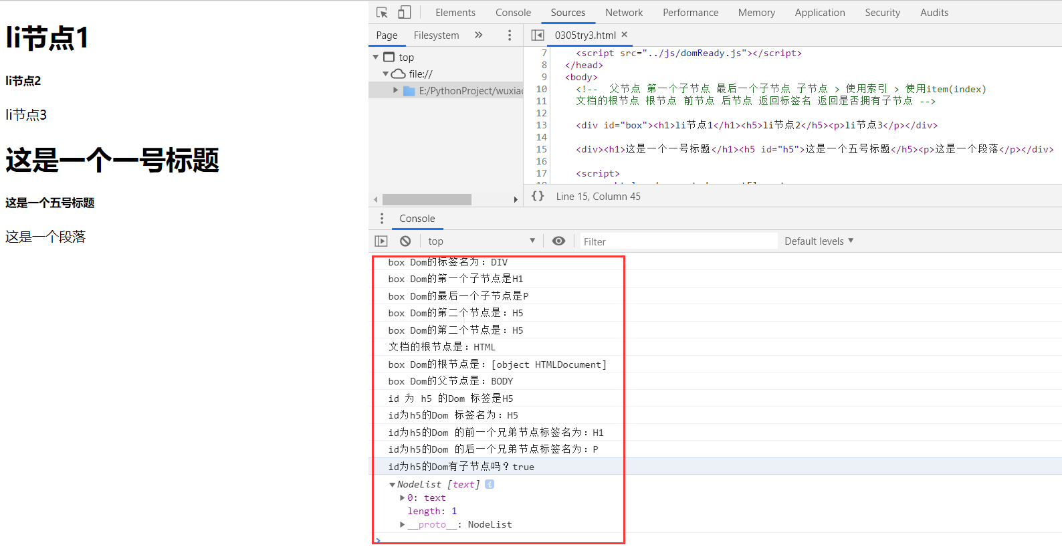This screenshot has height=559, width=1062.
Task: Open the Elements tab
Action: (x=455, y=13)
